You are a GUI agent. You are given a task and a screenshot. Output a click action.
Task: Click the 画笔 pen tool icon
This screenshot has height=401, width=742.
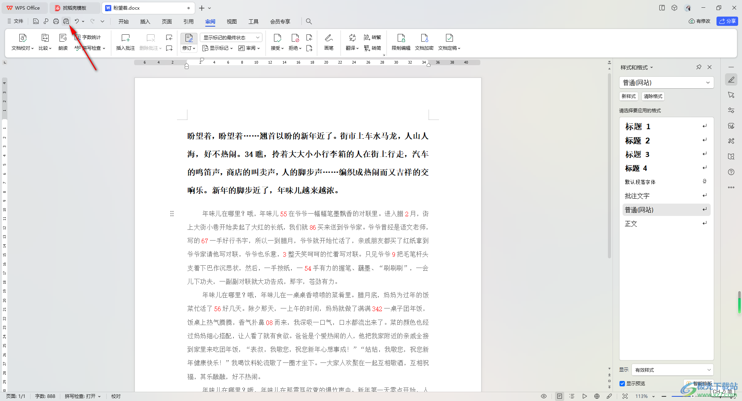pyautogui.click(x=329, y=38)
